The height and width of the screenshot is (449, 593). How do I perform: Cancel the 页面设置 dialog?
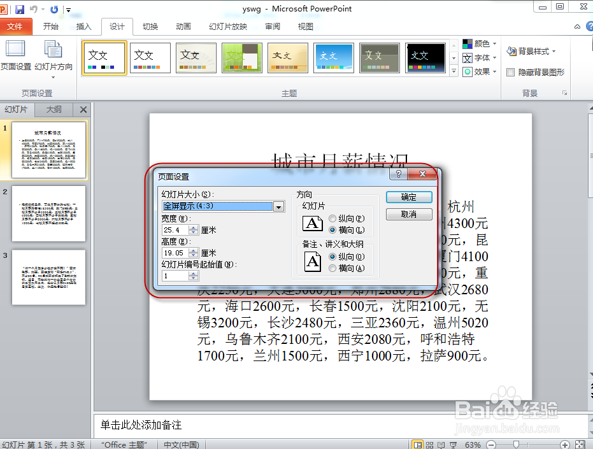(x=408, y=214)
